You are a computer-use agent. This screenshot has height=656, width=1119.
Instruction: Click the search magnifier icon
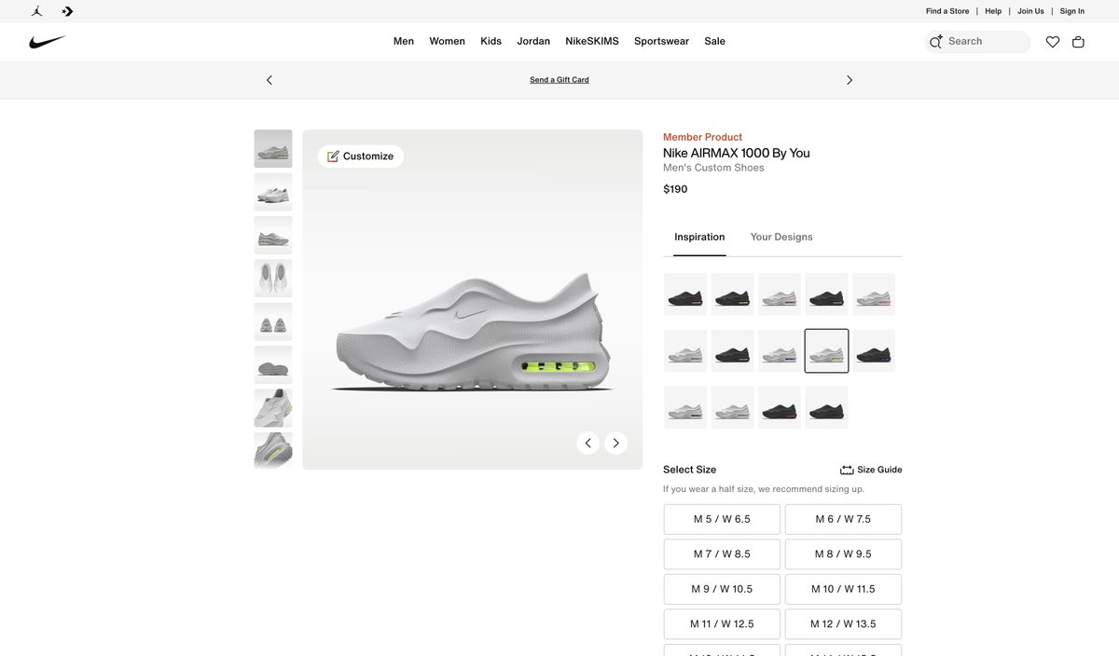[x=935, y=42]
